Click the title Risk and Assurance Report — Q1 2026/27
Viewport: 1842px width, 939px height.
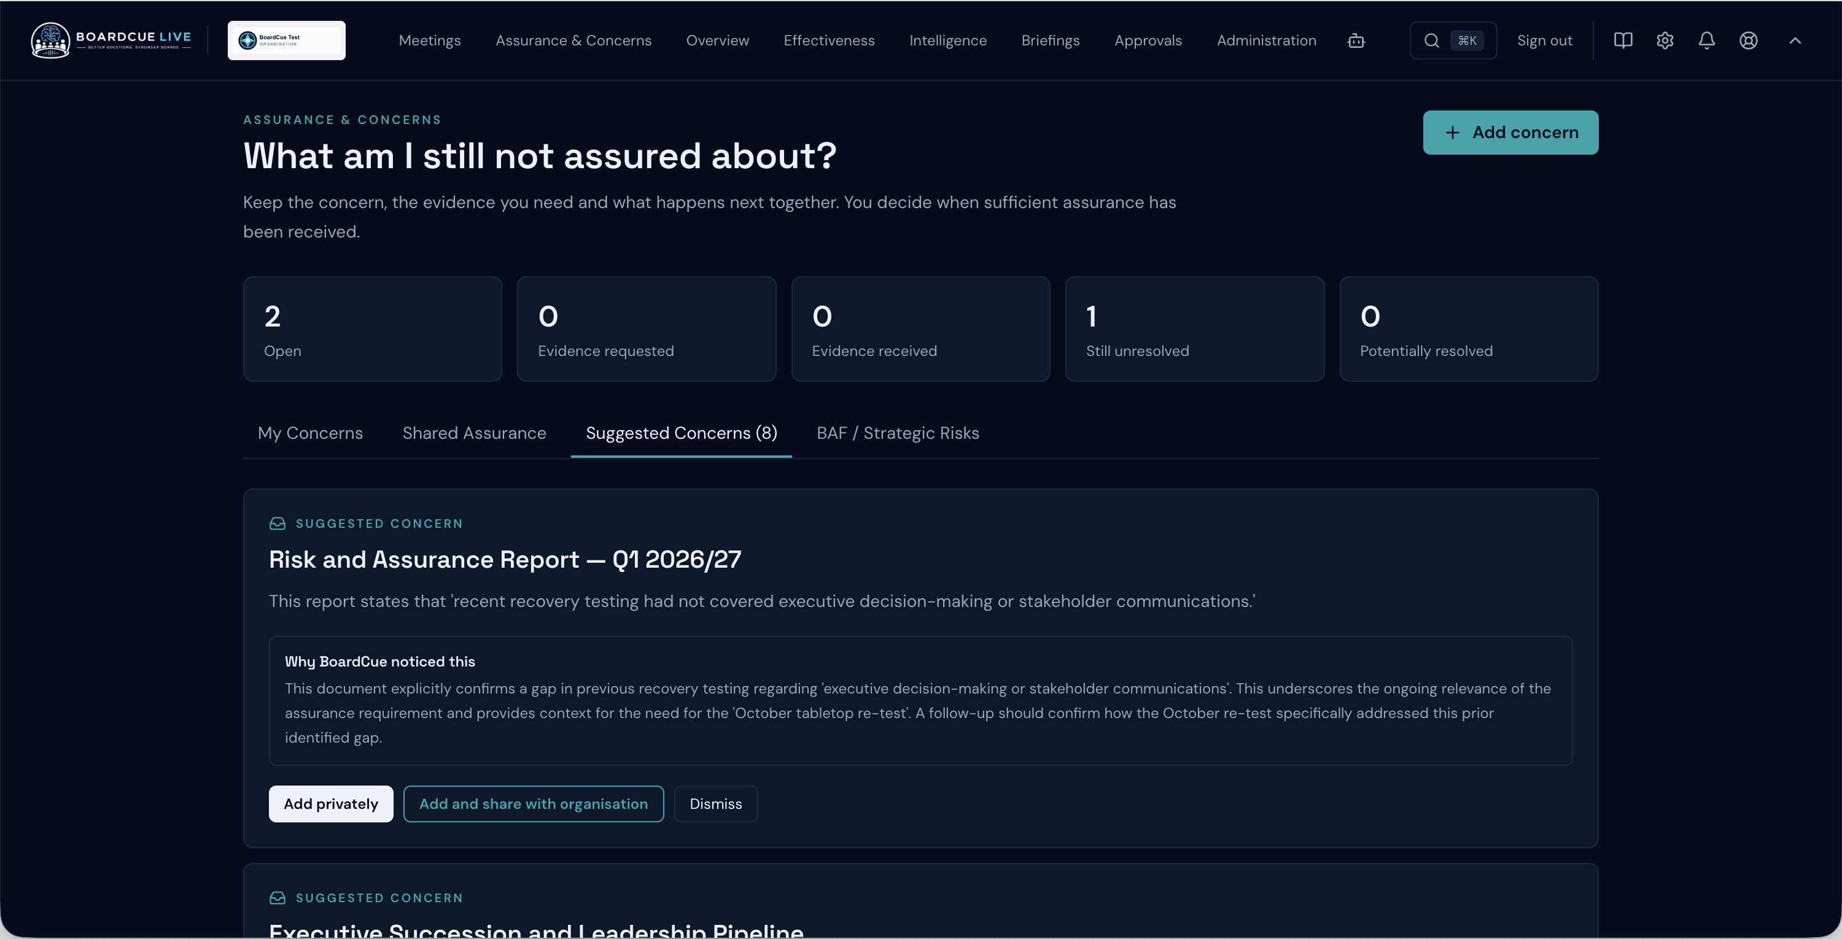pyautogui.click(x=505, y=560)
